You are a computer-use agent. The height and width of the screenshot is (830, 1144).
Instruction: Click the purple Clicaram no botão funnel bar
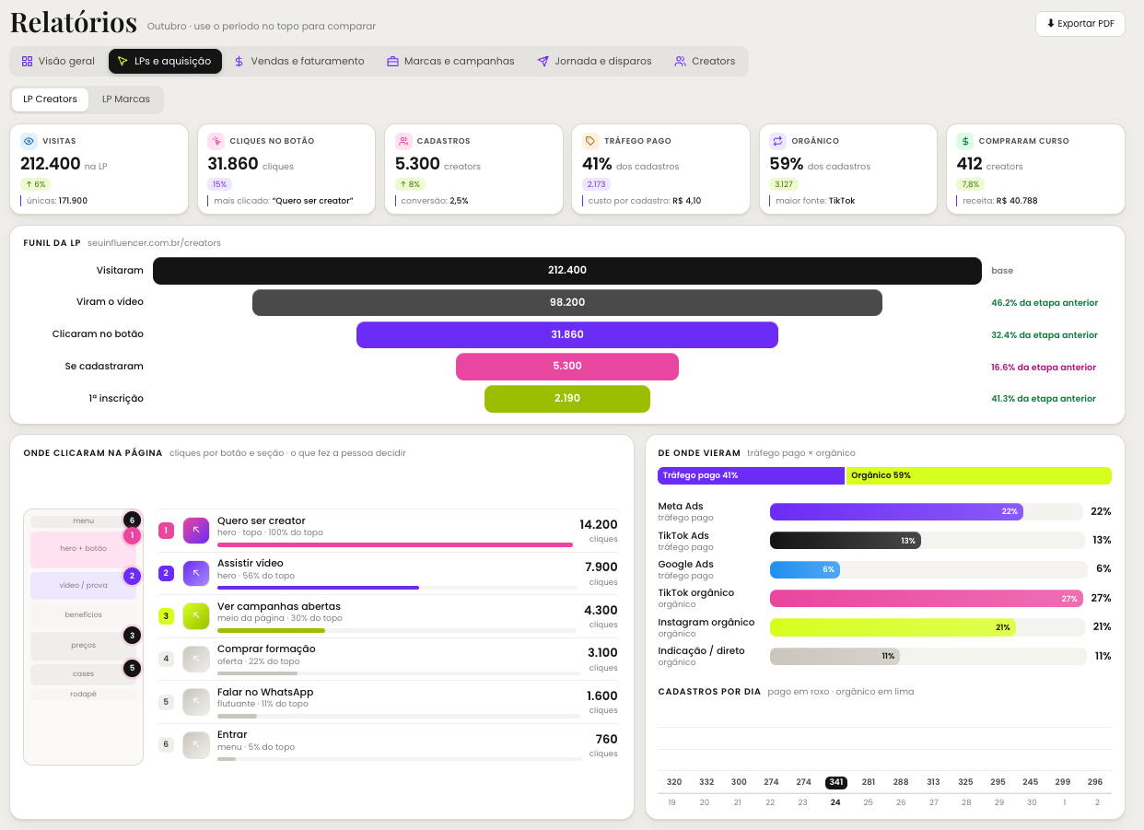[x=567, y=334]
